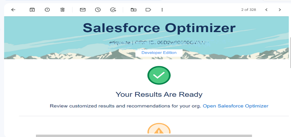The image size is (291, 137).
Task: Click the Developer Edition button
Action: (159, 53)
